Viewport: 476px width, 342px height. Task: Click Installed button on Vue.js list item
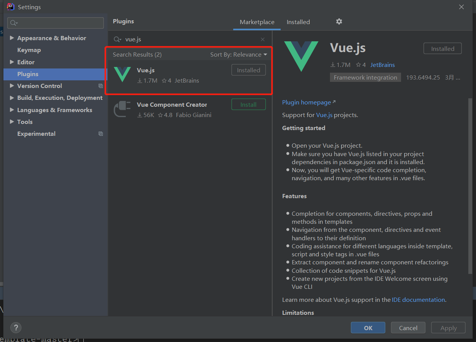click(x=249, y=70)
